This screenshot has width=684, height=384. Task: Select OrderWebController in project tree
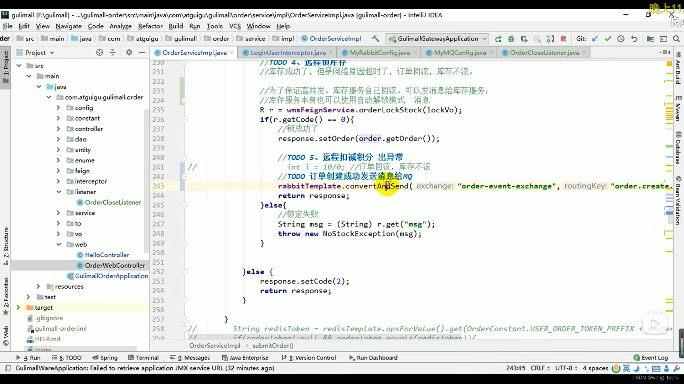(115, 266)
